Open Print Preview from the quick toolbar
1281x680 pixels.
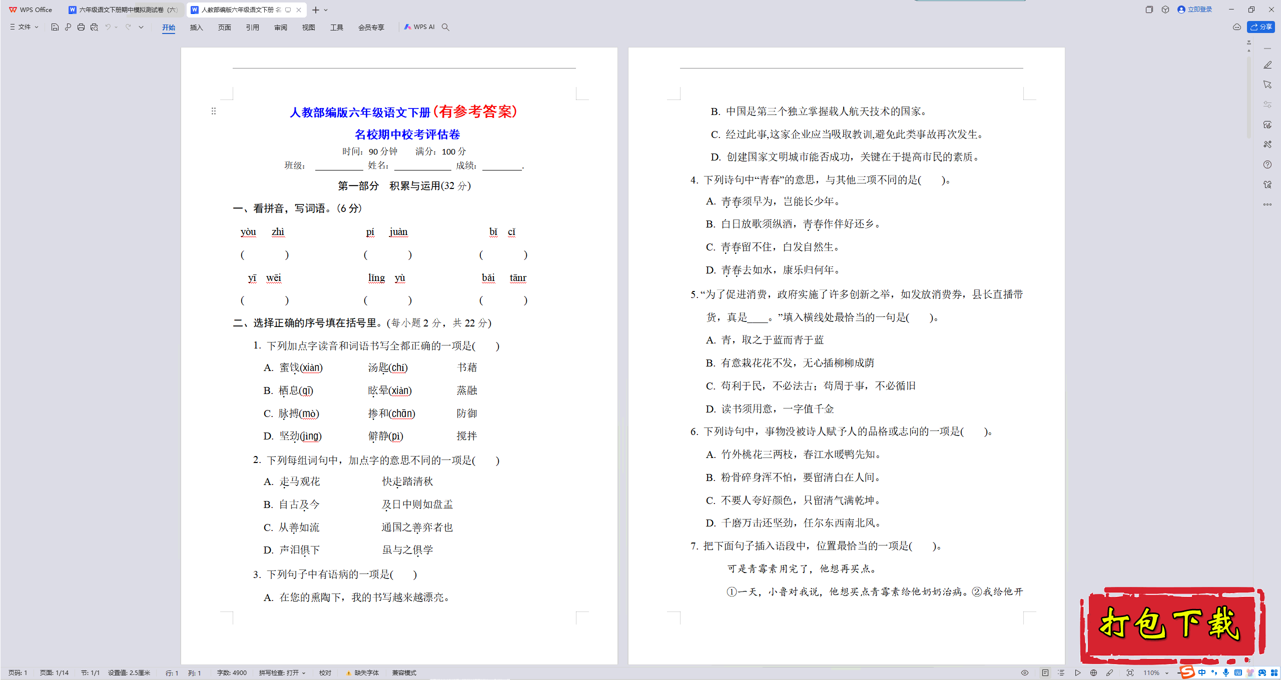[x=94, y=27]
